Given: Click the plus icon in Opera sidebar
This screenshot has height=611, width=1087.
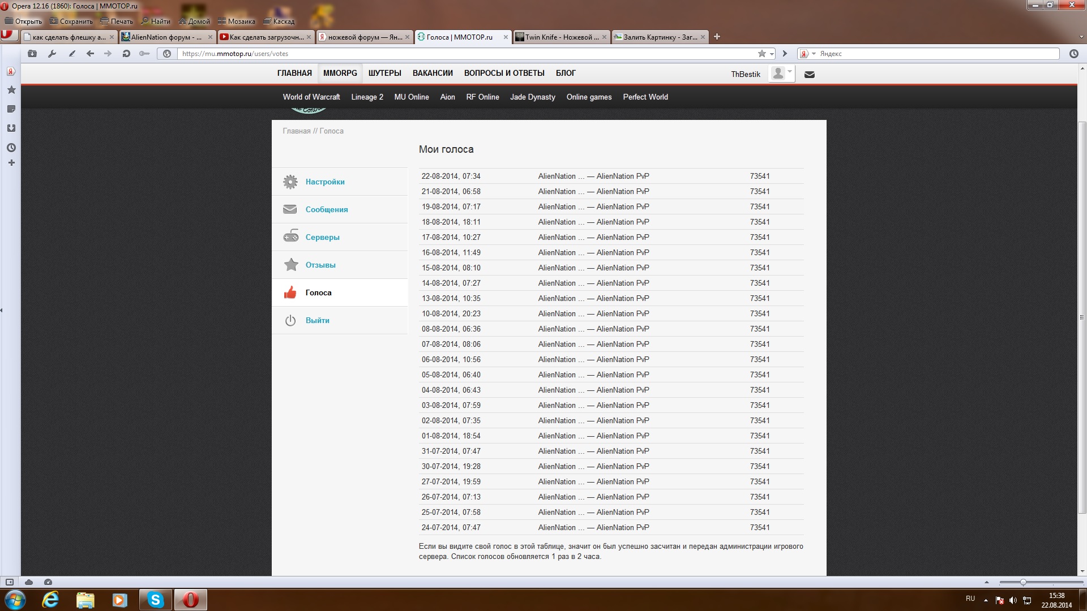Looking at the screenshot, I should tap(11, 163).
